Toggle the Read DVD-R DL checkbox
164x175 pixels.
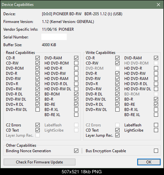(38, 94)
